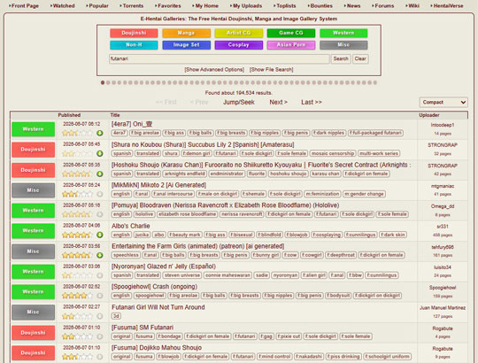Click the first page dot in the pagination dots

(103, 82)
